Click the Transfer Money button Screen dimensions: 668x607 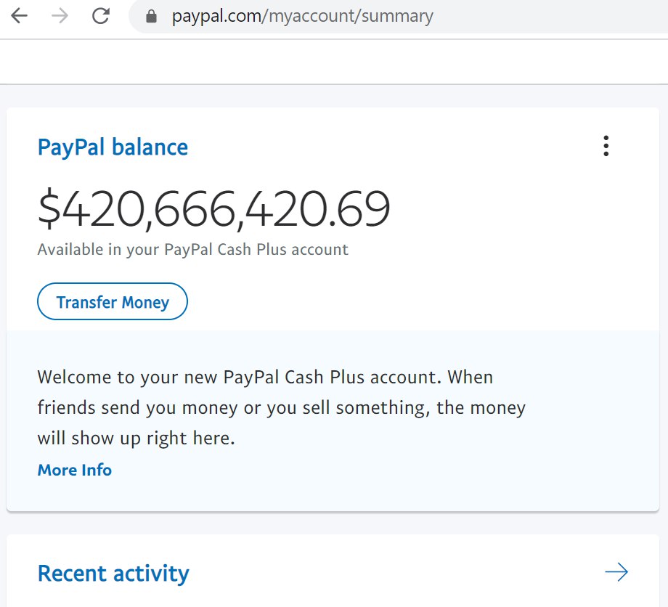pyautogui.click(x=113, y=301)
